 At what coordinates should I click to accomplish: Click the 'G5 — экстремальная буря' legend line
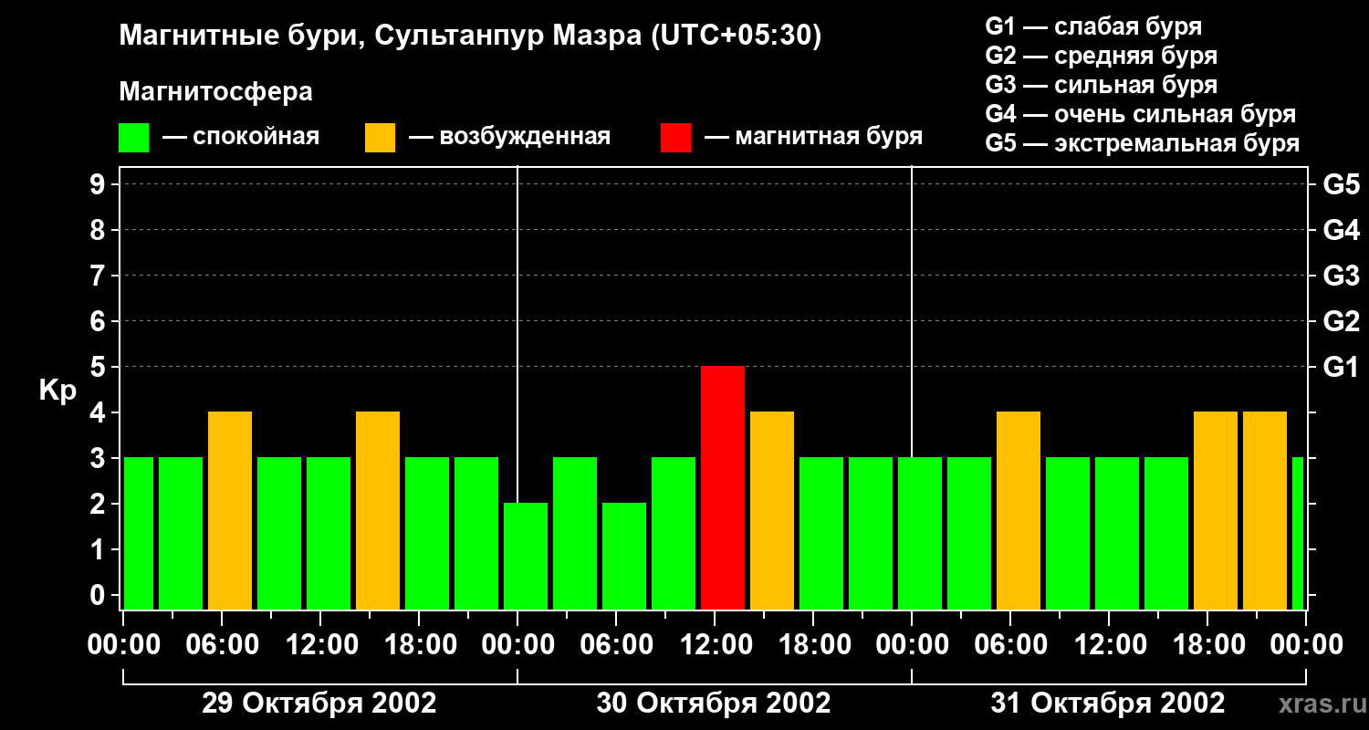coord(1143,143)
